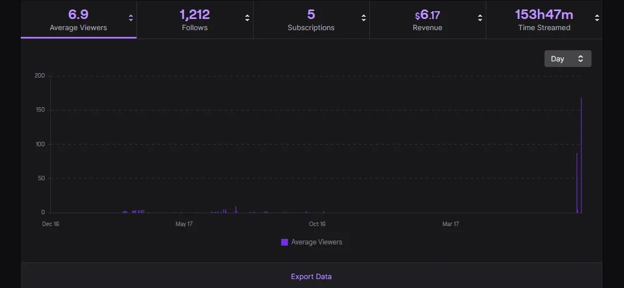Expand the Average Viewers metric selector arrows
The image size is (624, 288).
130,18
